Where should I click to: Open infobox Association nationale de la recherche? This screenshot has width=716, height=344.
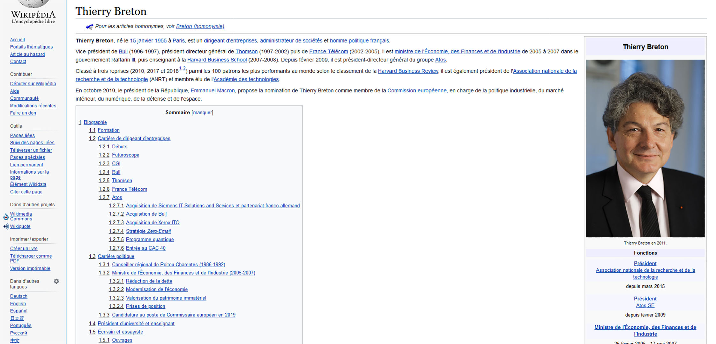click(x=645, y=274)
